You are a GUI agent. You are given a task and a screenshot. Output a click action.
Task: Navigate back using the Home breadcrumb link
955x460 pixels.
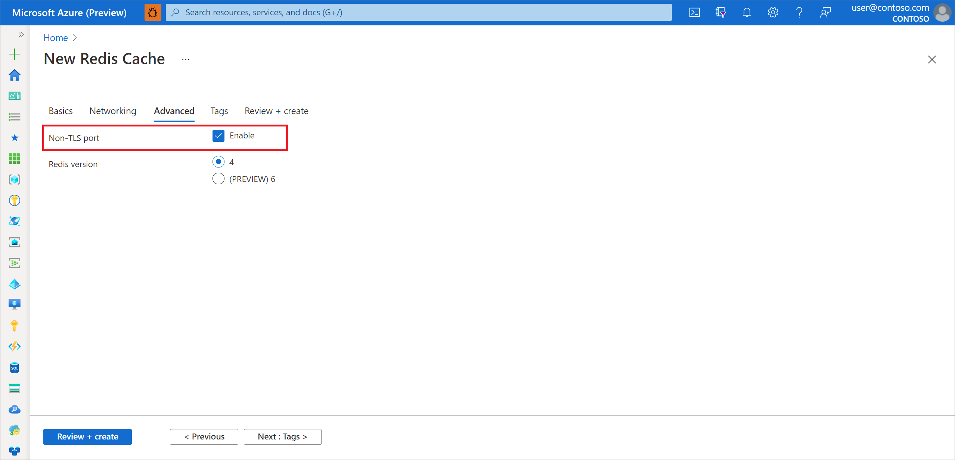tap(55, 38)
